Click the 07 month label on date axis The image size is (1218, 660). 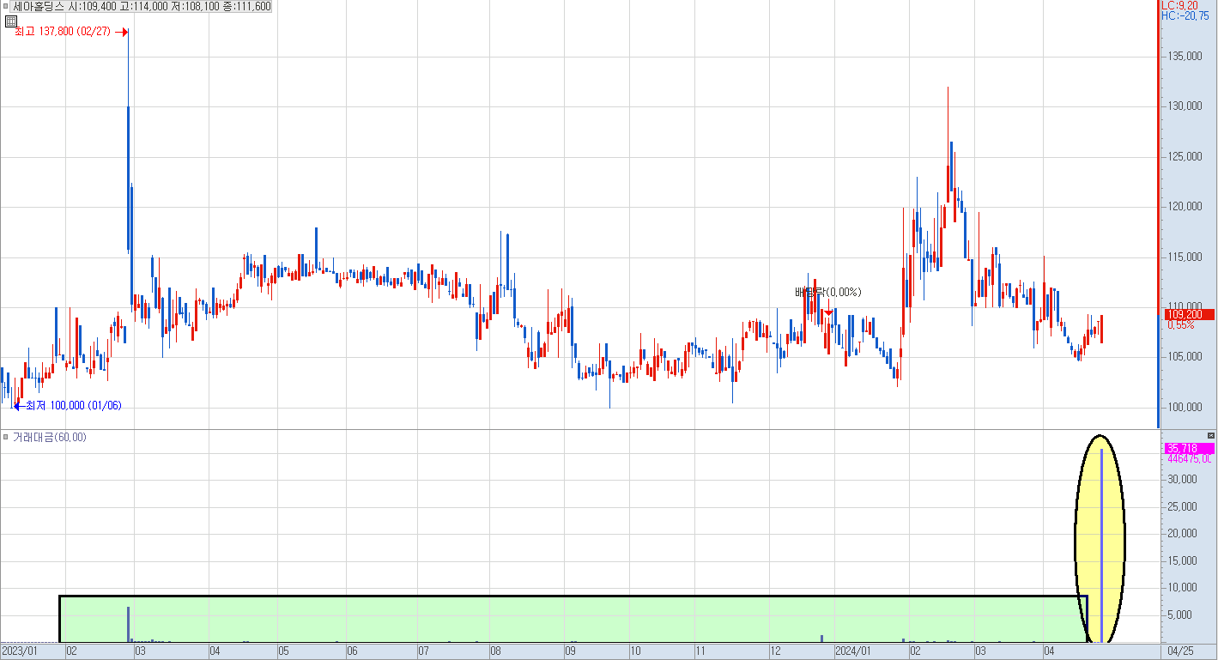point(424,652)
